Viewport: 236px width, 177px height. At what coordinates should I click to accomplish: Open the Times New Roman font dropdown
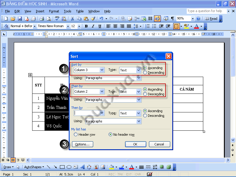coord(68,26)
